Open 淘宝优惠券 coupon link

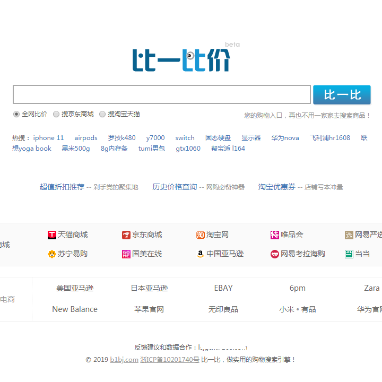point(277,187)
